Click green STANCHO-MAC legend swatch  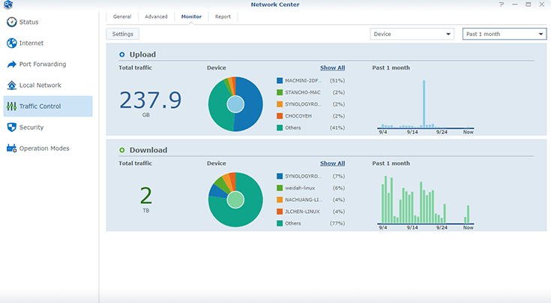coord(280,92)
